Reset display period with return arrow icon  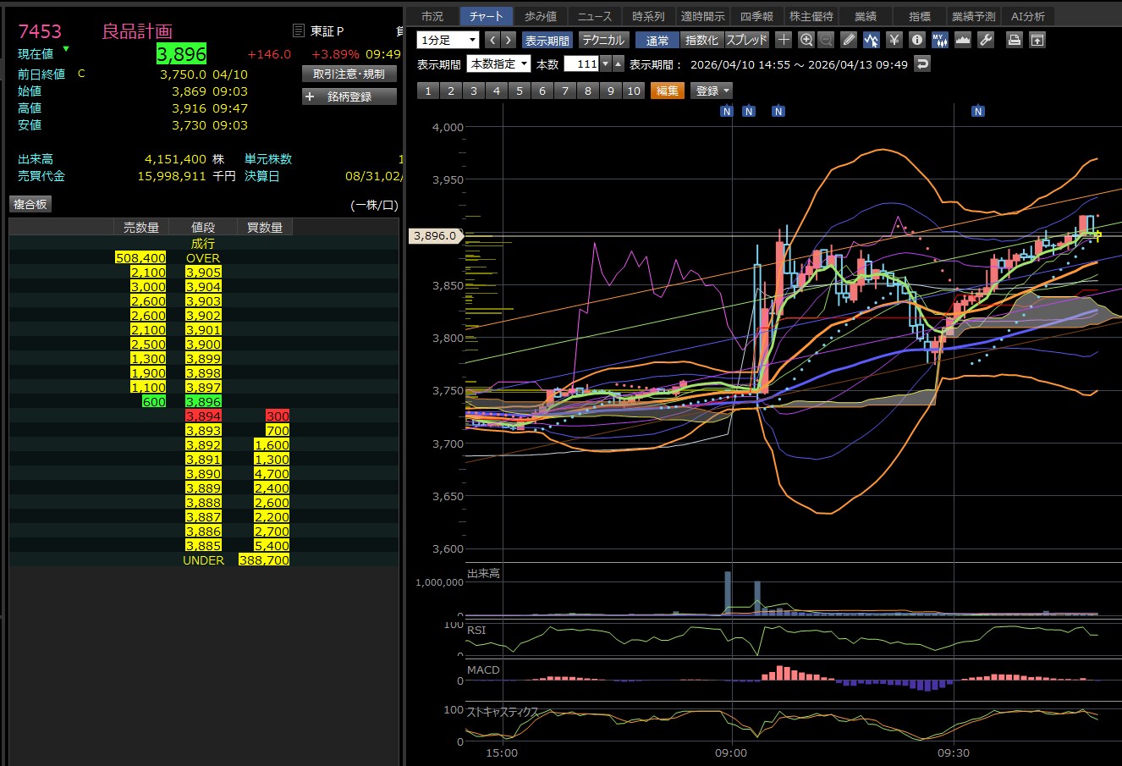[x=922, y=63]
